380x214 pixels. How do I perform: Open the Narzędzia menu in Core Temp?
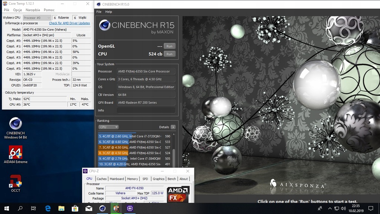(33, 10)
